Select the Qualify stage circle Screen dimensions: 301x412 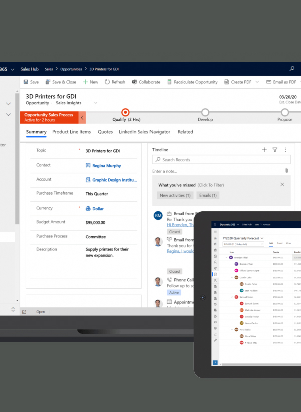pos(125,112)
